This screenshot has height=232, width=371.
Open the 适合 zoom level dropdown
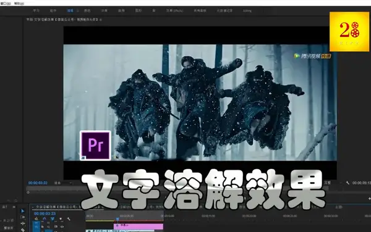63,183
